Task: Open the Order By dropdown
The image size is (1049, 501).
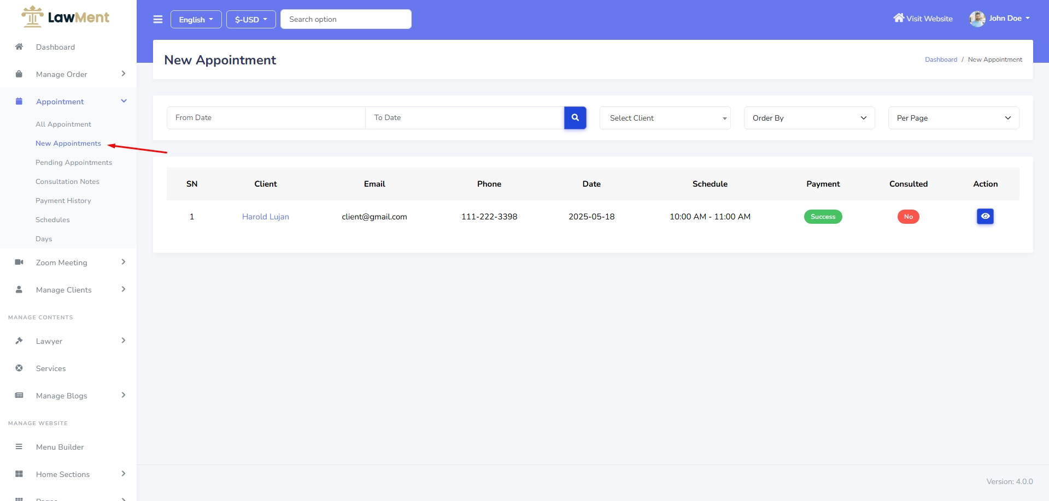Action: pyautogui.click(x=810, y=118)
